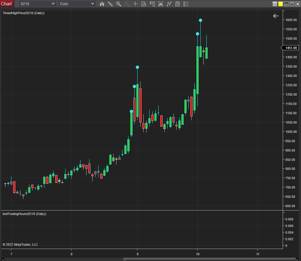Click scrollbar right arrow at bottom

(x=297, y=259)
